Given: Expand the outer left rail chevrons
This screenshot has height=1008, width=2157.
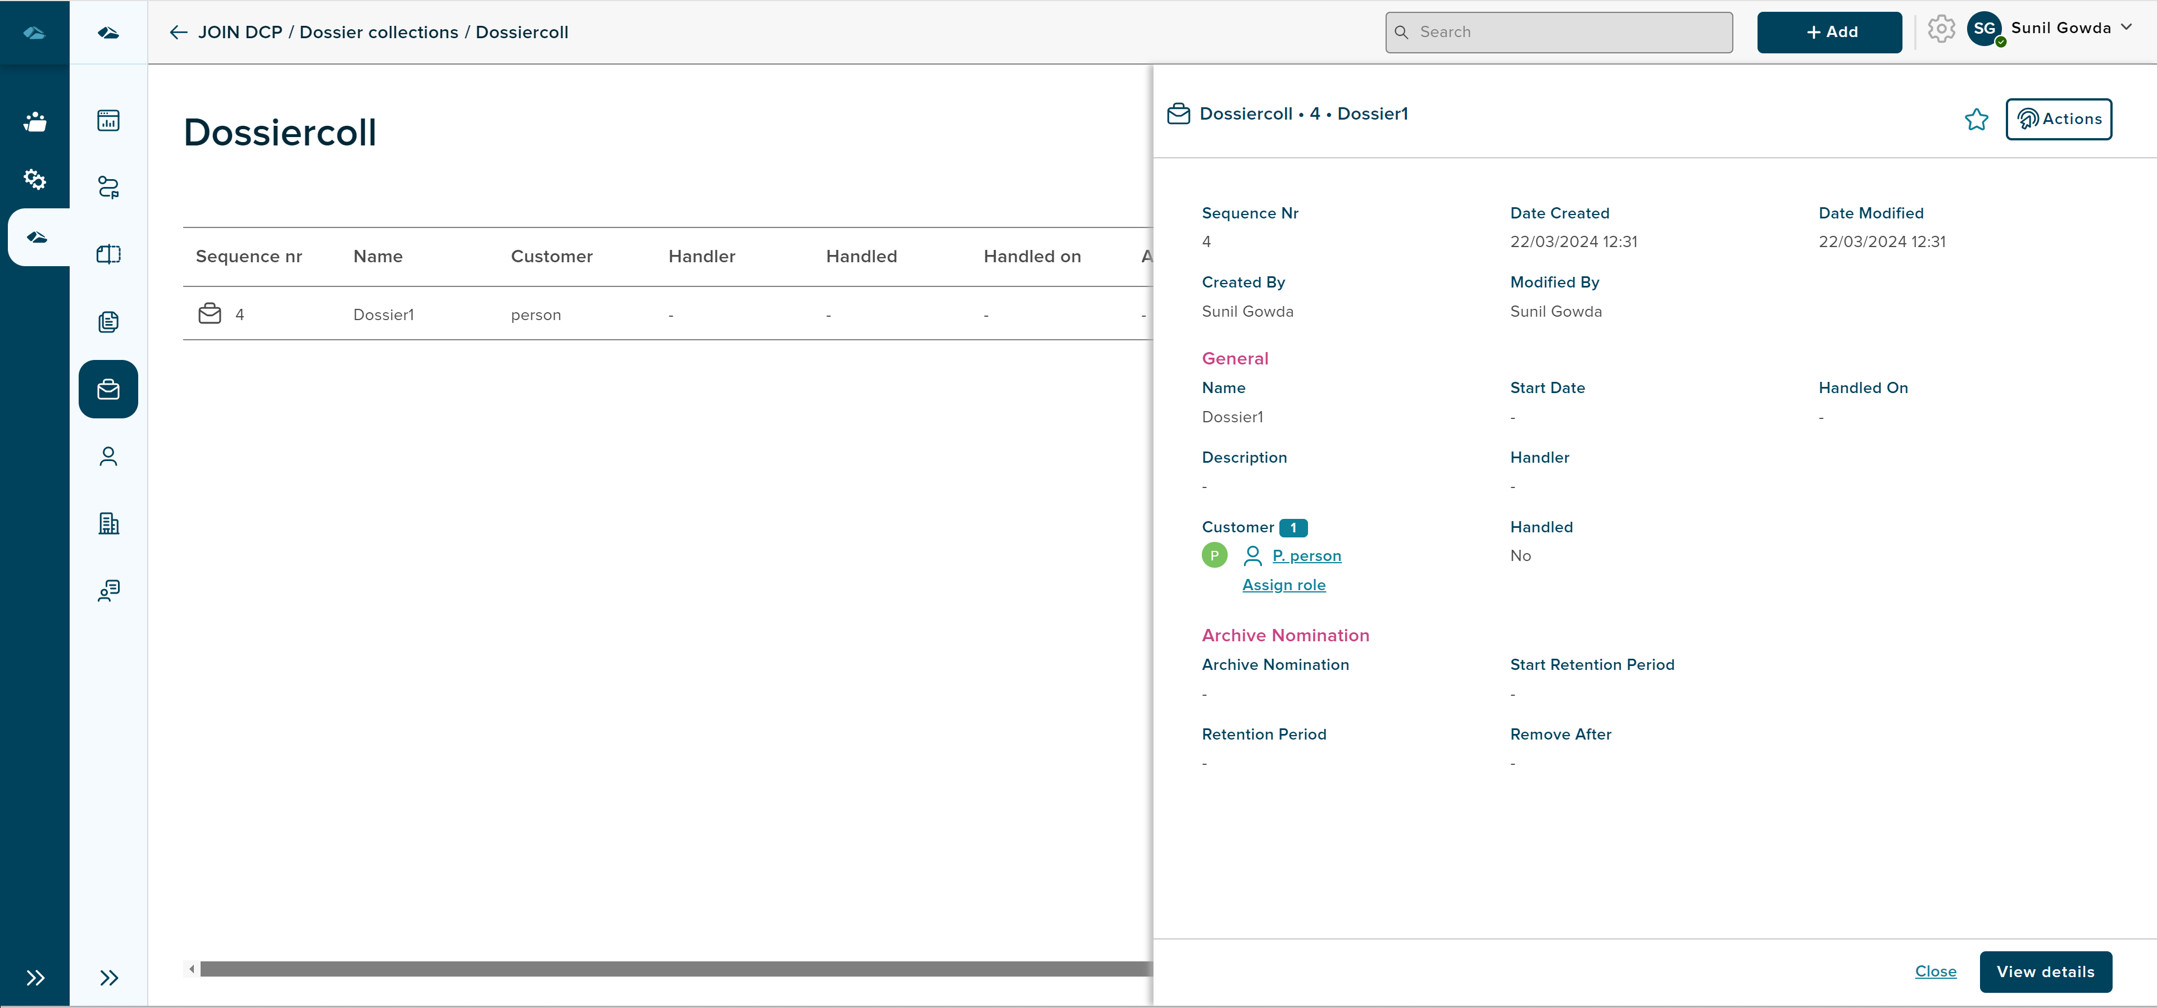Looking at the screenshot, I should tap(34, 978).
